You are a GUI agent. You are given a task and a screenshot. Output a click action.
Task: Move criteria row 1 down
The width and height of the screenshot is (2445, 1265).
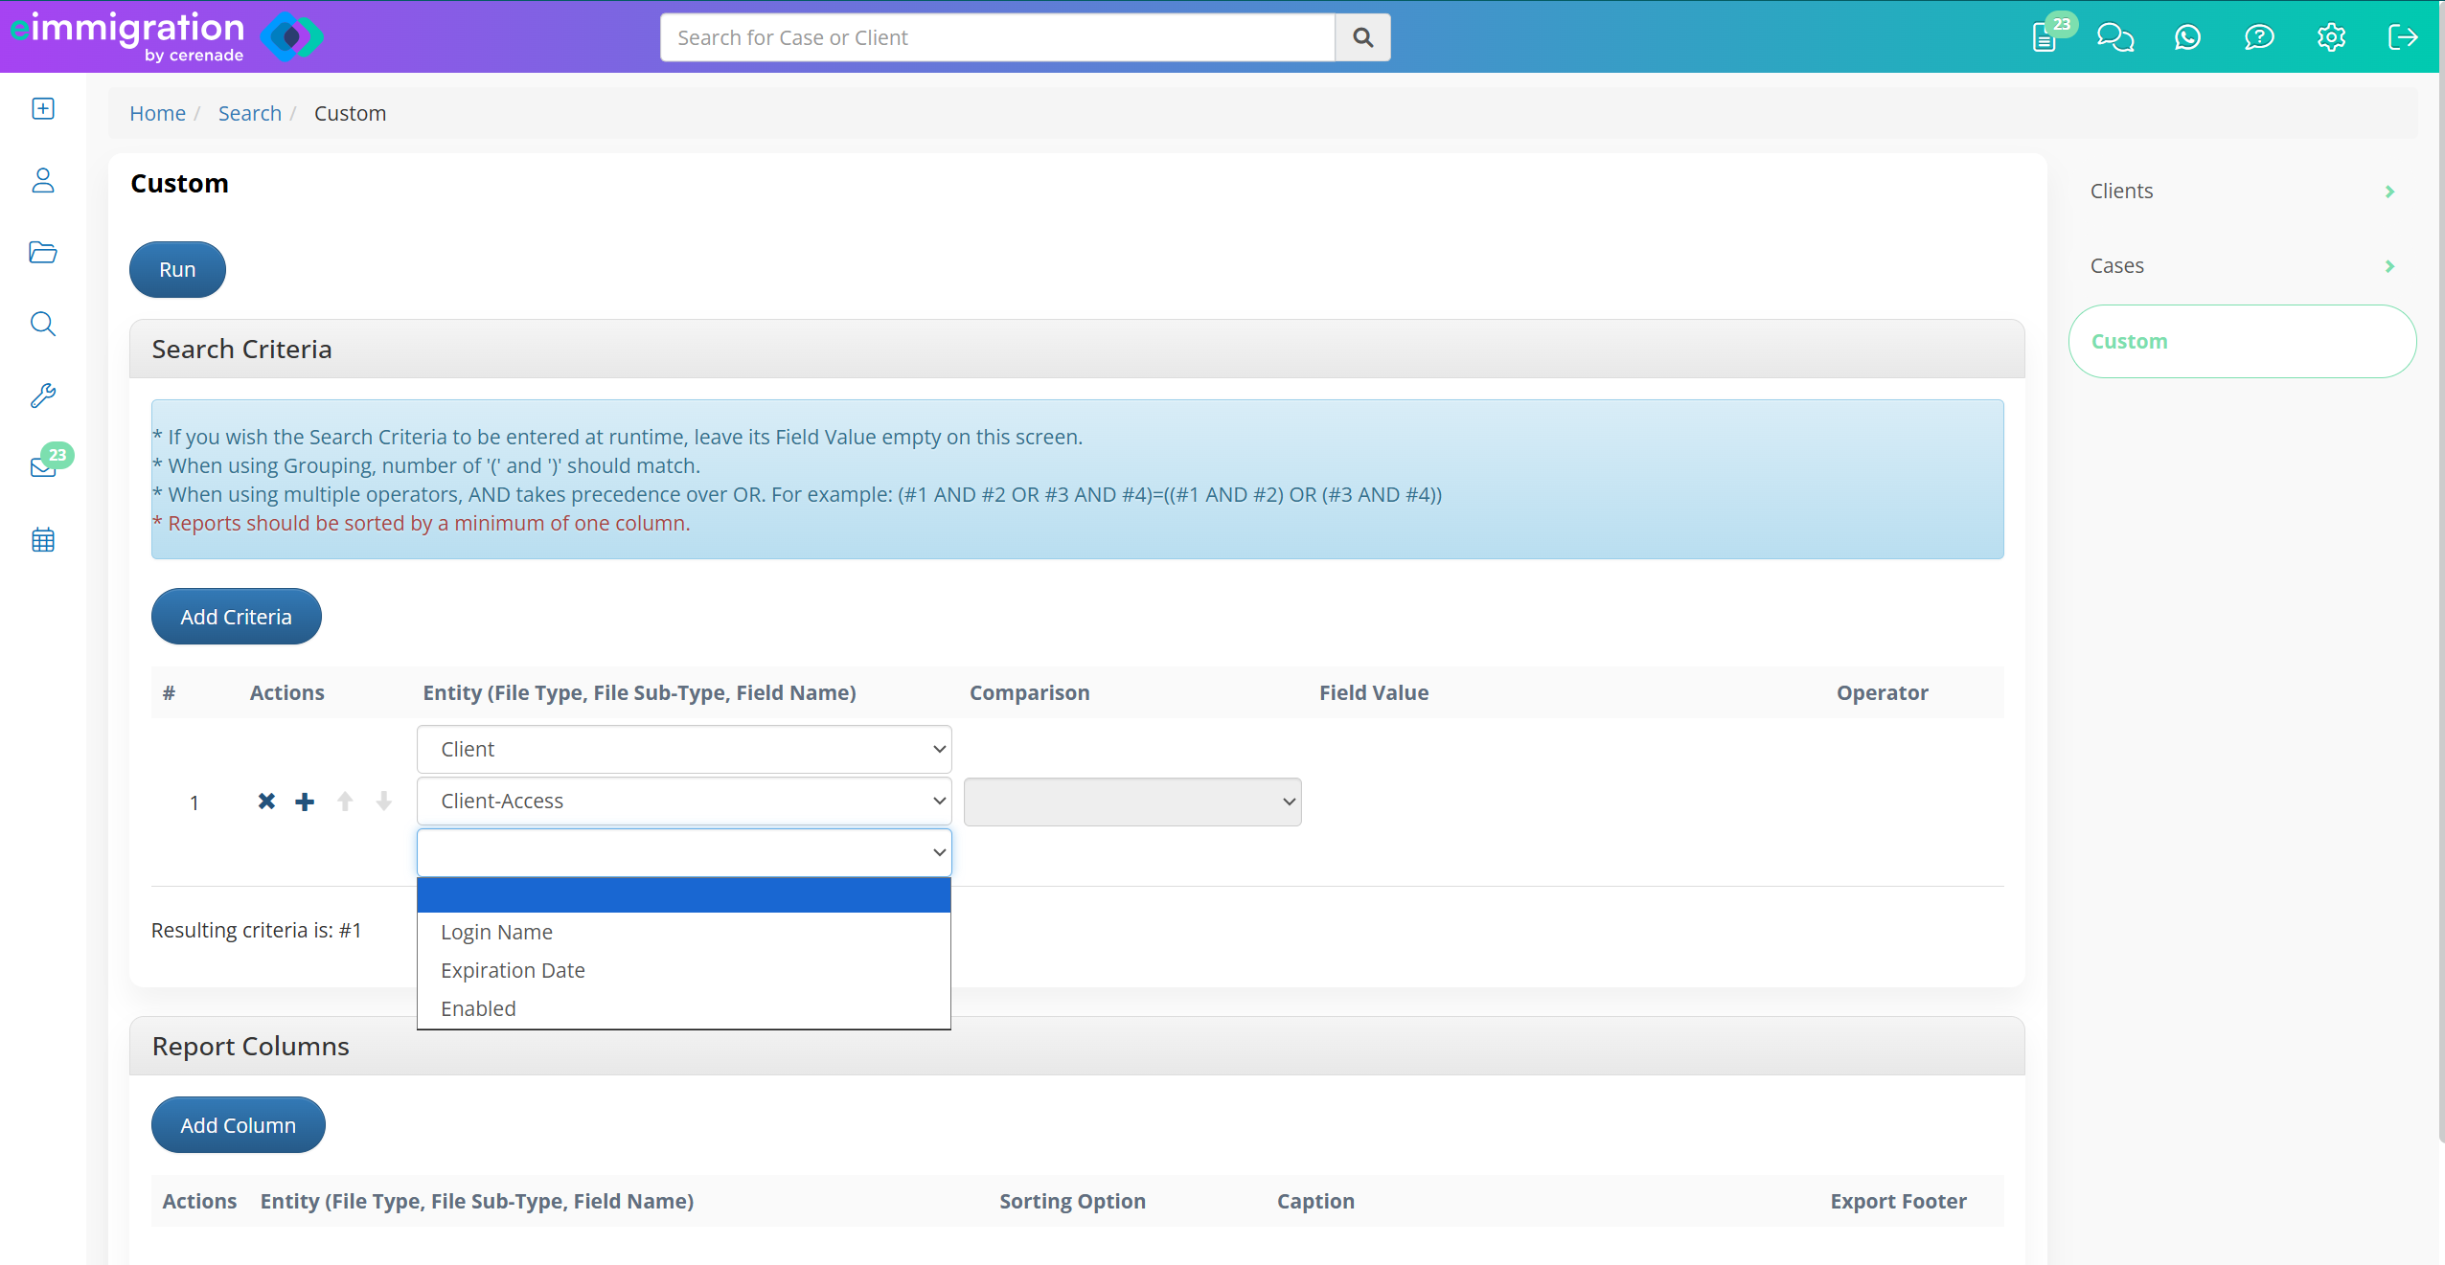click(x=384, y=802)
